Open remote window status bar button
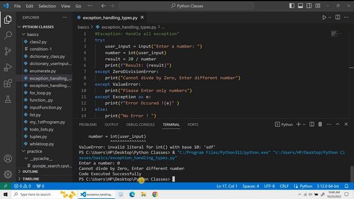This screenshot has width=354, height=199. coord(6,186)
